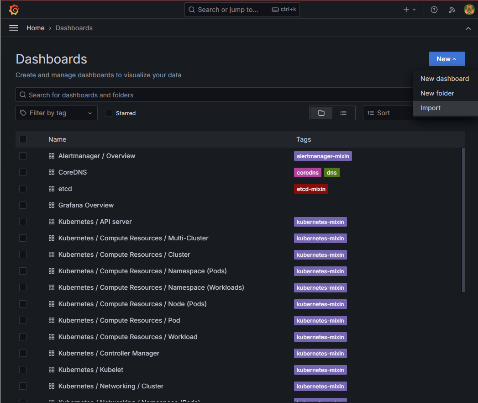
Task: Check the box for CoreDNS row
Action: click(x=23, y=172)
